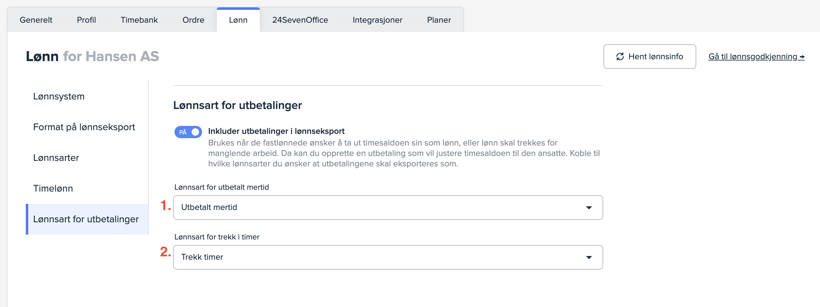Switch to the Integrasjoner tab
Viewport: 820px width, 307px height.
pos(377,20)
